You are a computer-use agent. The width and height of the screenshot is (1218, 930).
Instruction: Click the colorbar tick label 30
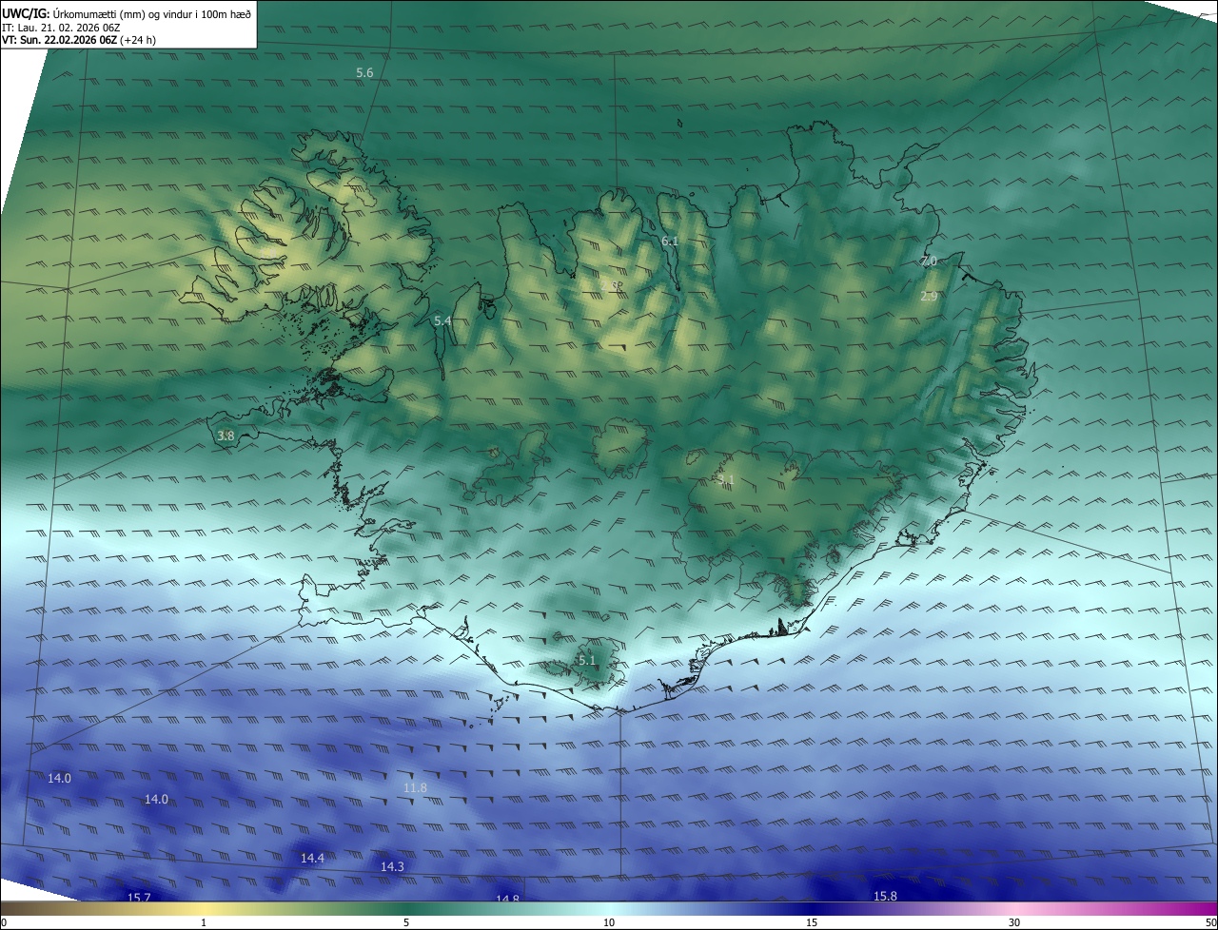1014,922
